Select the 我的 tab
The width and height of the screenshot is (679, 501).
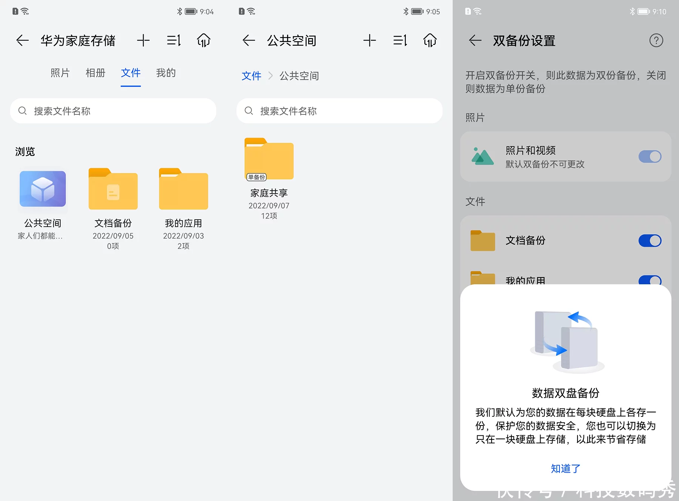[166, 73]
